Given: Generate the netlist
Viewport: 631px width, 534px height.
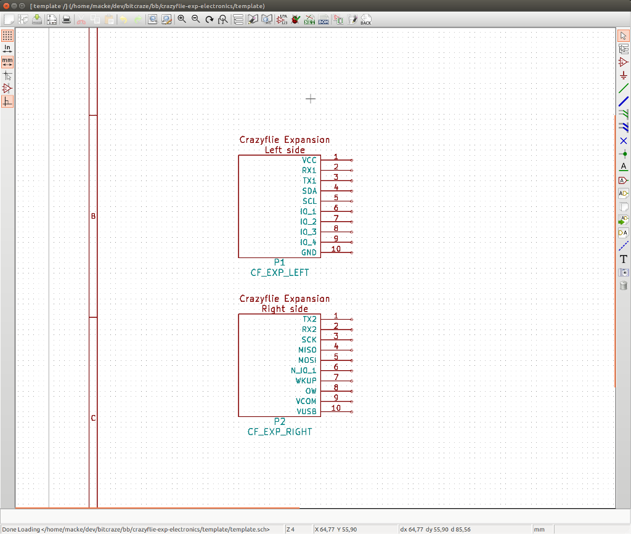Looking at the screenshot, I should pos(309,19).
